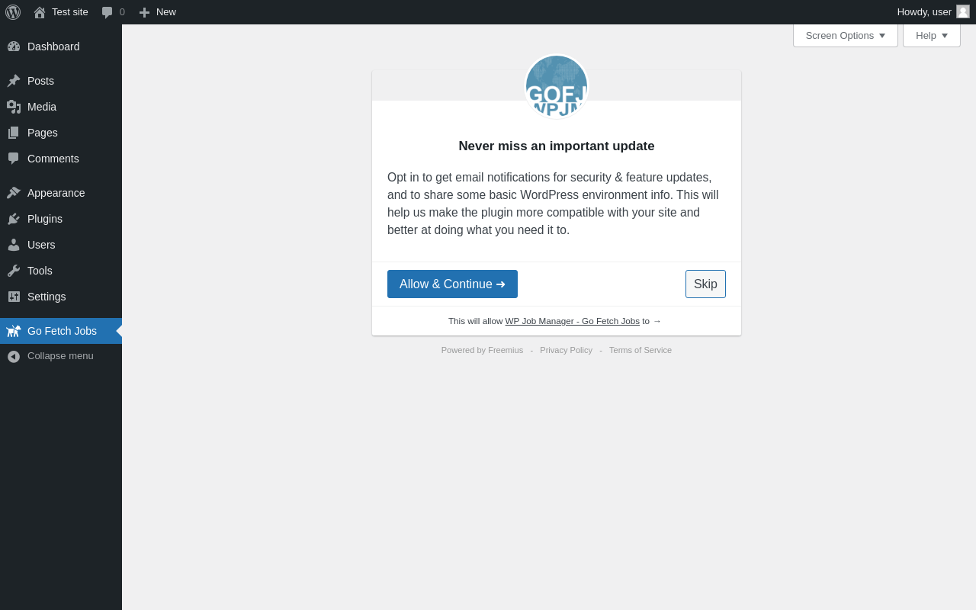976x610 pixels.
Task: Open the Pages menu label
Action: pos(43,133)
